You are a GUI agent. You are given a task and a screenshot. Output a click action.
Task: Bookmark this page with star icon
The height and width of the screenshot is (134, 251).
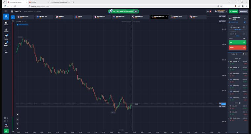coord(221,6)
